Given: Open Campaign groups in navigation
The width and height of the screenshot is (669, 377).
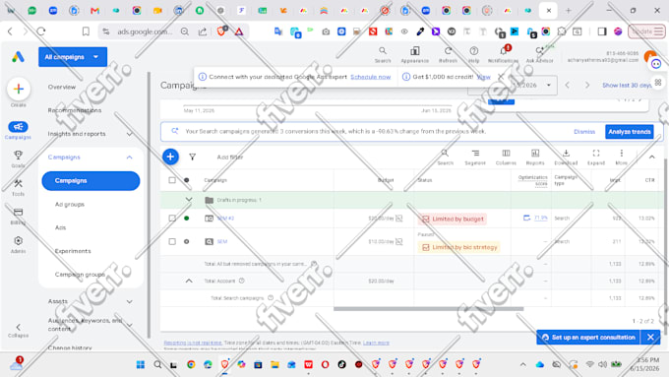Looking at the screenshot, I should pos(81,275).
